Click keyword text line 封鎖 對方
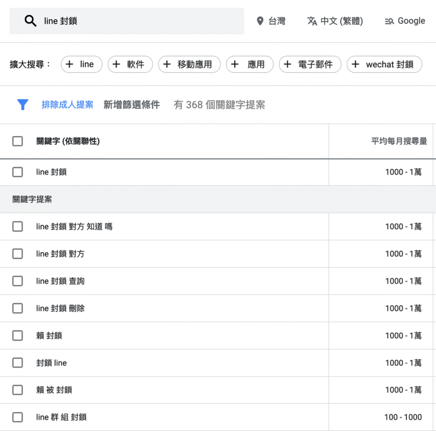Viewport: 436px width, 431px height. pos(60,254)
